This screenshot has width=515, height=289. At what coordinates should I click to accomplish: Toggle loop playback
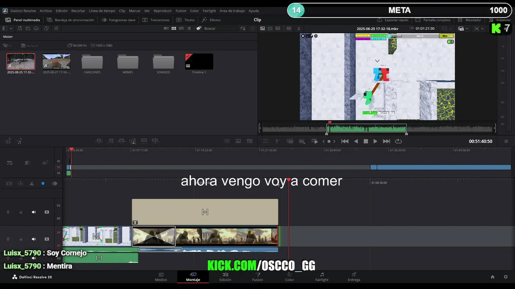click(x=398, y=141)
